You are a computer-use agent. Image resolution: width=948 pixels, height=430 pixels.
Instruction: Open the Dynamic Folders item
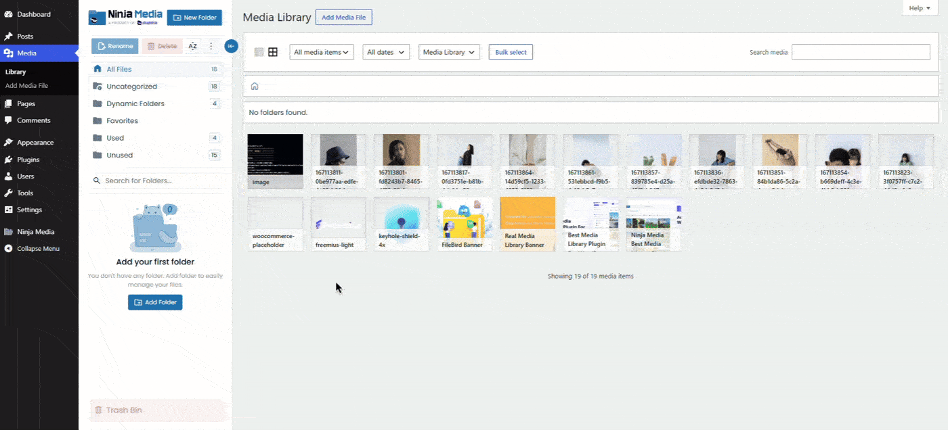[x=156, y=103]
